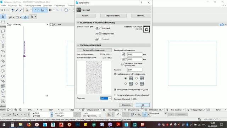Select the Slab tool in the toolbox
Viewport: 227px width, 128px height.
point(3,56)
